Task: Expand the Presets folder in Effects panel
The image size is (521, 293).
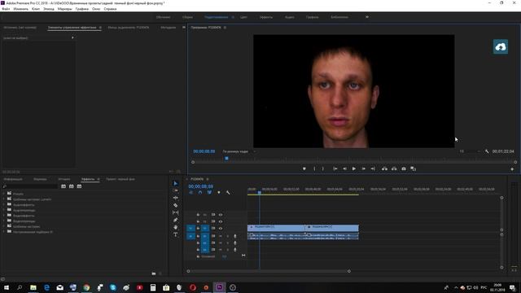Action: tap(4, 194)
